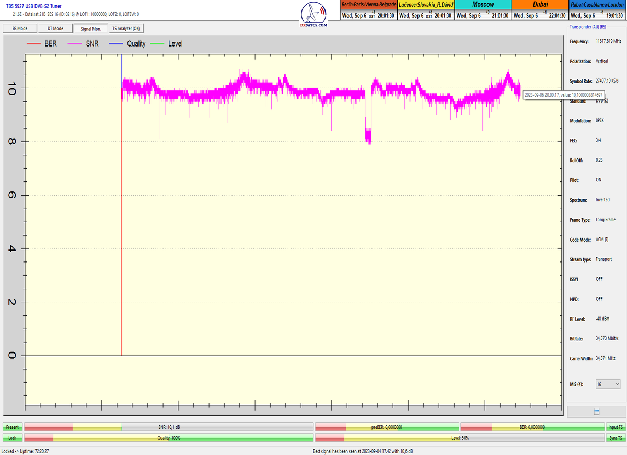627x455 pixels.
Task: Click the Moscow world clock panel
Action: 482,10
